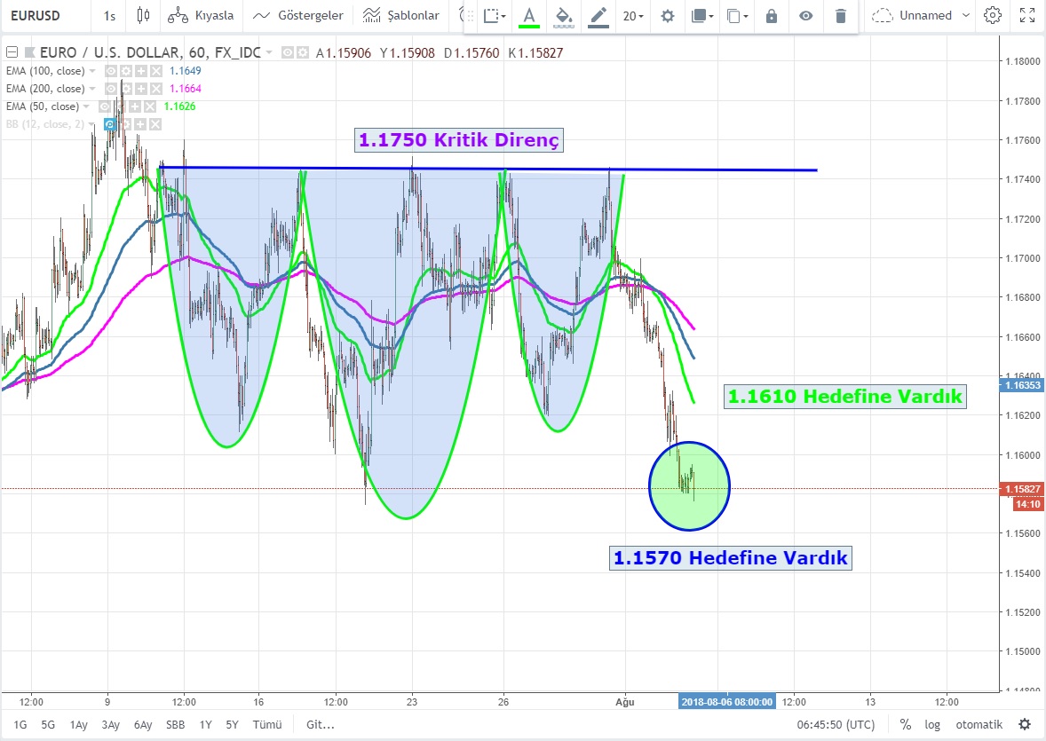Open the text color picker with green underline

pyautogui.click(x=529, y=16)
